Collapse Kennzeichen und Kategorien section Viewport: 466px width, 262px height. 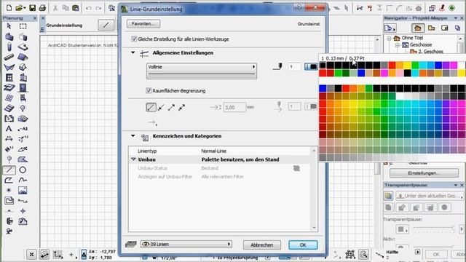click(x=133, y=136)
